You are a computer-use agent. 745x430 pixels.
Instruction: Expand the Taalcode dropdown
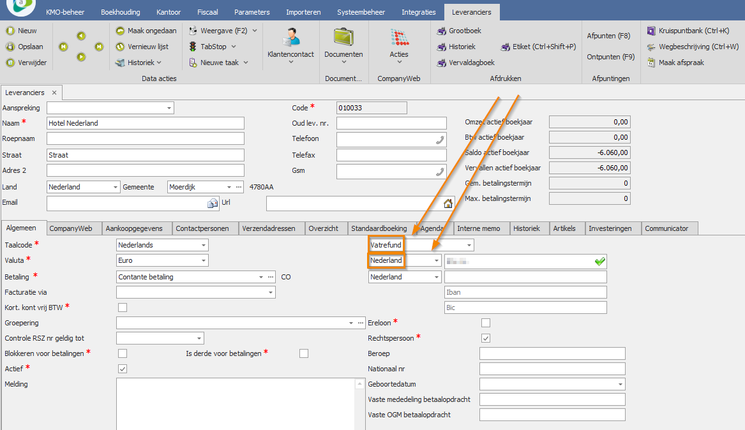pos(204,245)
